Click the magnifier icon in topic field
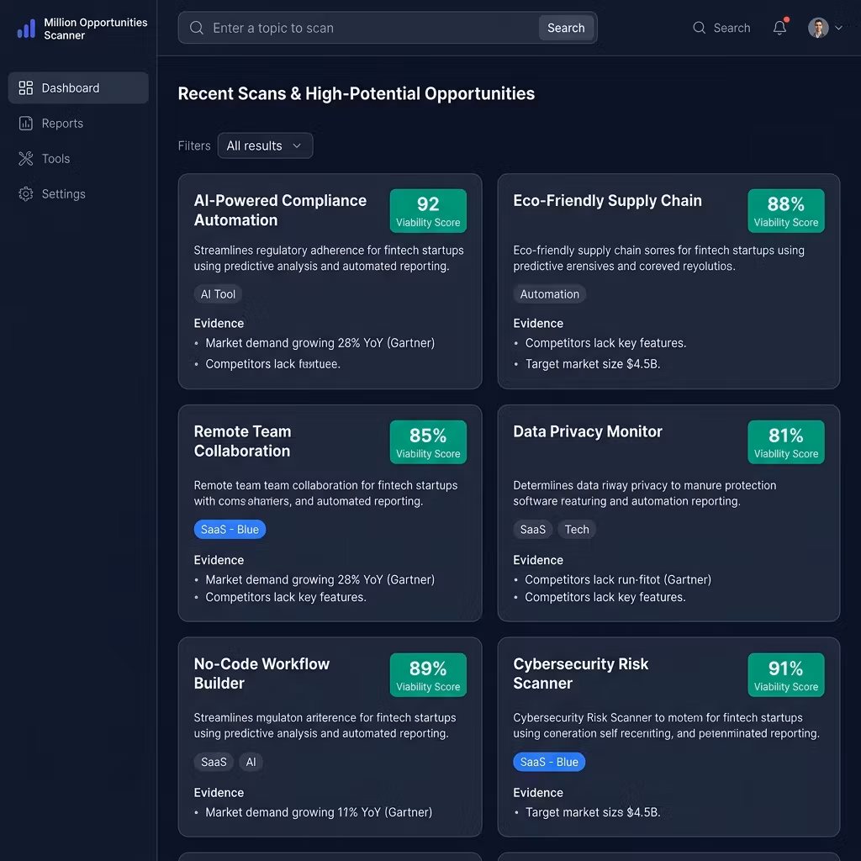 197,28
